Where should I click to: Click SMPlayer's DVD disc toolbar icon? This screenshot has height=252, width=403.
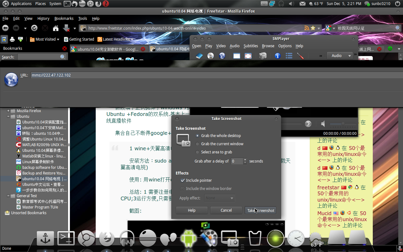(211, 56)
